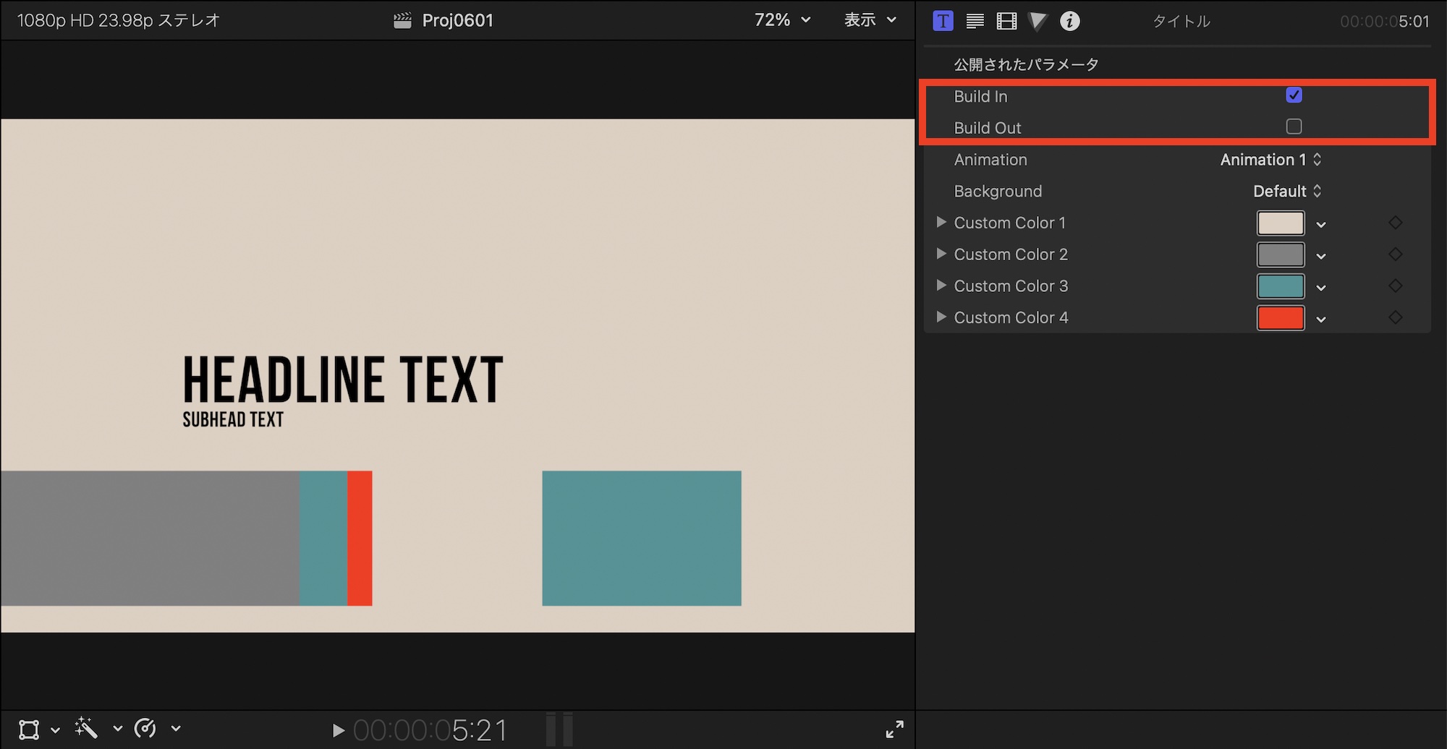Click the retiming speedometer icon
The image size is (1447, 749).
[145, 728]
